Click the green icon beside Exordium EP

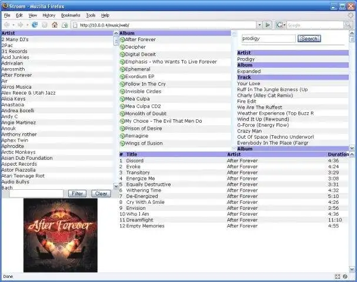point(122,77)
